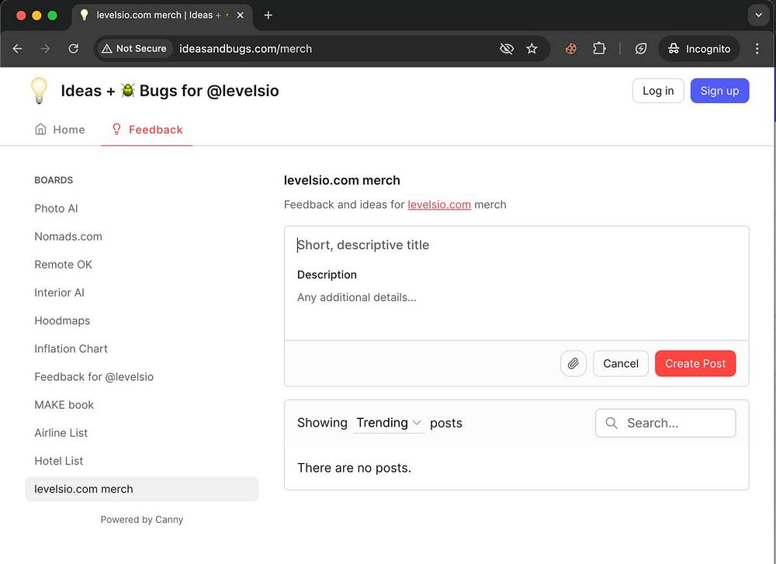776x564 pixels.
Task: Click the Not Secure site info chip
Action: (134, 49)
